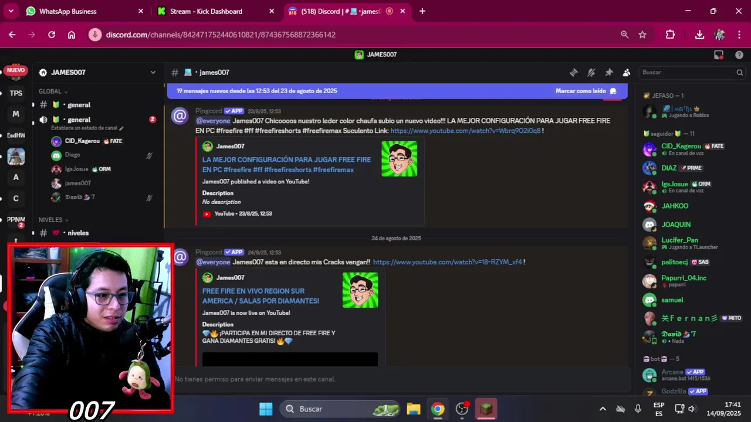Screen dimensions: 751x422
Task: Click Marcar como leído button
Action: coord(586,91)
